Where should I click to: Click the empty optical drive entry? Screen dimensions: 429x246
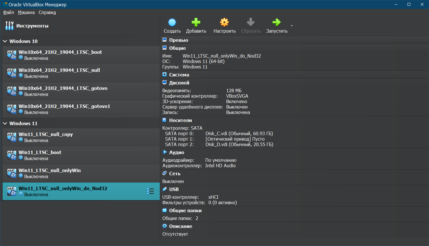coord(235,139)
